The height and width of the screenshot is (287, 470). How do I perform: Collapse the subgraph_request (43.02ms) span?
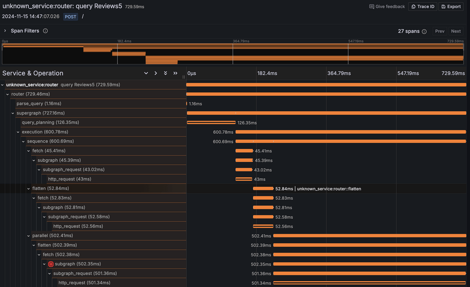[x=39, y=170]
